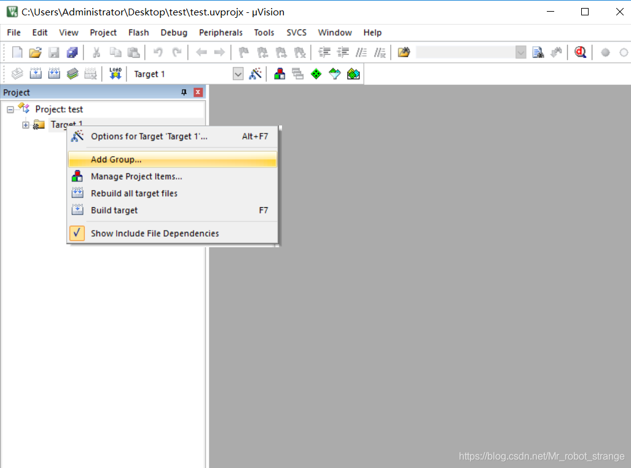This screenshot has height=468, width=631.
Task: Open the Peripherals menu
Action: point(221,32)
